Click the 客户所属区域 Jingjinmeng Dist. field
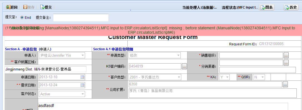The image size is (302, 110). tap(46, 69)
